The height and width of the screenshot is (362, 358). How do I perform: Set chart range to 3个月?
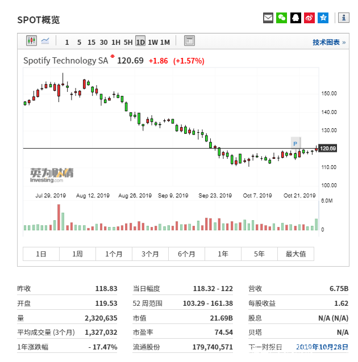pyautogui.click(x=150, y=254)
